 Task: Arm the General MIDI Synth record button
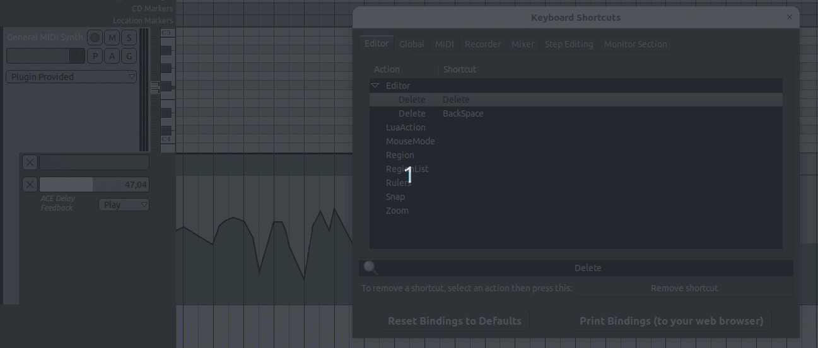coord(95,38)
